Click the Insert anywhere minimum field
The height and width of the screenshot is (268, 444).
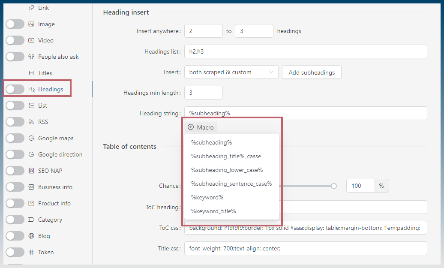tap(203, 31)
